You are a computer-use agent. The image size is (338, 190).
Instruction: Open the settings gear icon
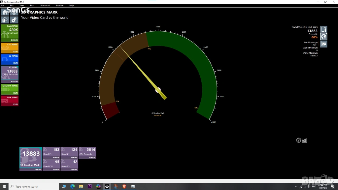point(14,20)
